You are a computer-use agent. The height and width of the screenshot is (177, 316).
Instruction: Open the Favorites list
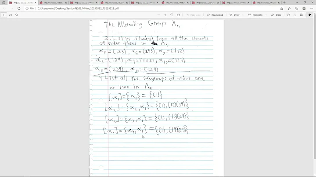coord(289,8)
